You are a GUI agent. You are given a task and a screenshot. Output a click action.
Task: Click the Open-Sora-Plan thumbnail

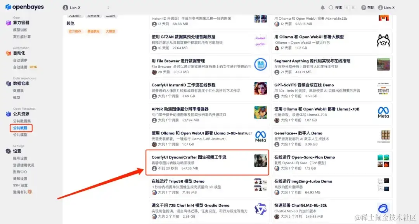383,161
